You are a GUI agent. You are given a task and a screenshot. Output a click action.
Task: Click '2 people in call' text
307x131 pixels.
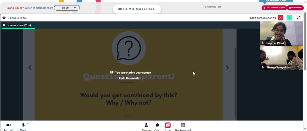[17, 18]
